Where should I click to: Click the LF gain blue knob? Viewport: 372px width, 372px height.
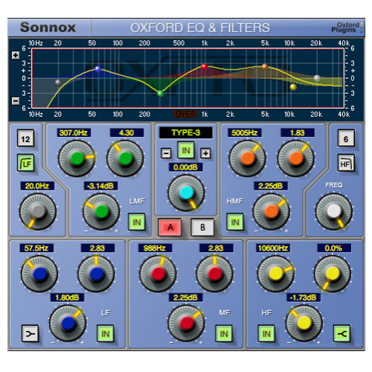[x=68, y=323]
